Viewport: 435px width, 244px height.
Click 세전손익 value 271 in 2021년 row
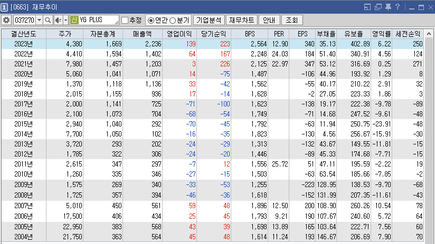click(417, 64)
